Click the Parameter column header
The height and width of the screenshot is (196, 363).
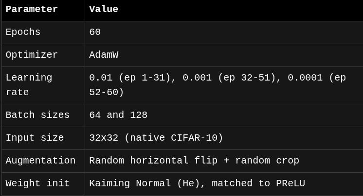(x=32, y=9)
